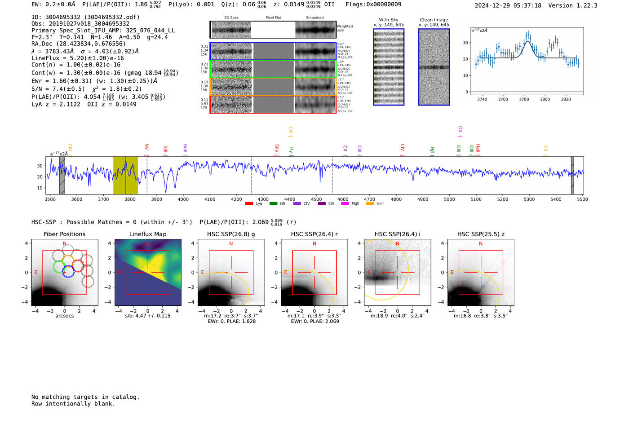Select the orange-bordered 2D spectrum row
Viewport: 629px width, 428px height.
click(273, 87)
